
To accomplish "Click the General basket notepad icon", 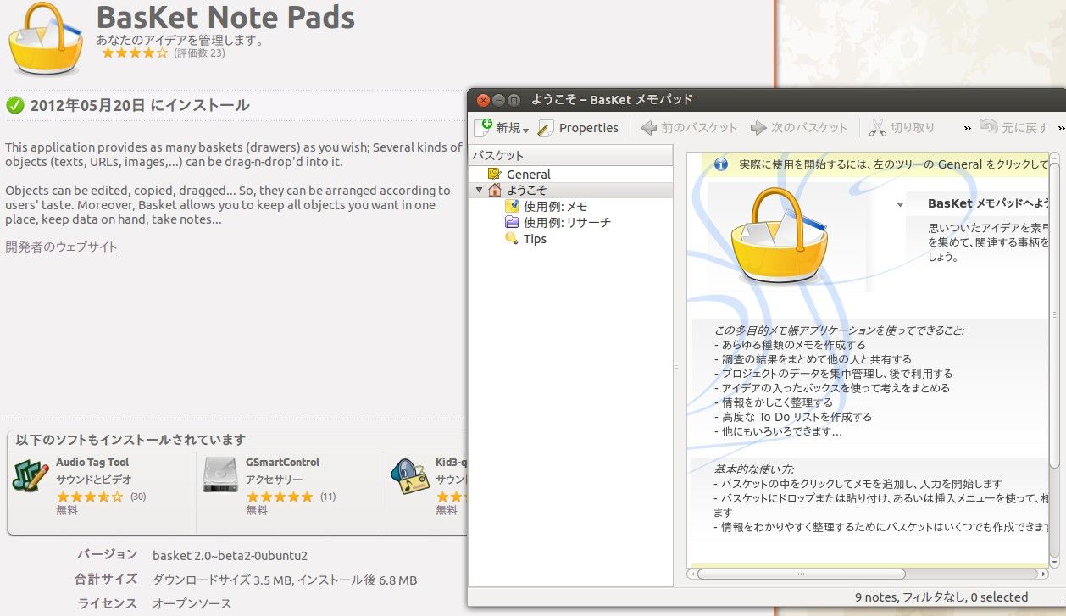I will (x=494, y=174).
